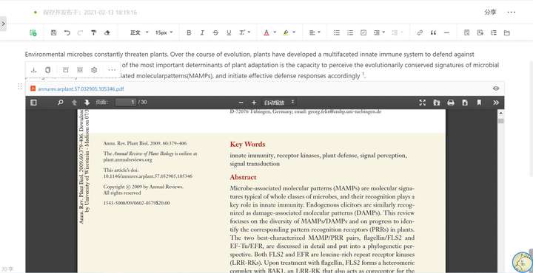
Task: Zoom out the PDF with minus
Action: click(241, 103)
